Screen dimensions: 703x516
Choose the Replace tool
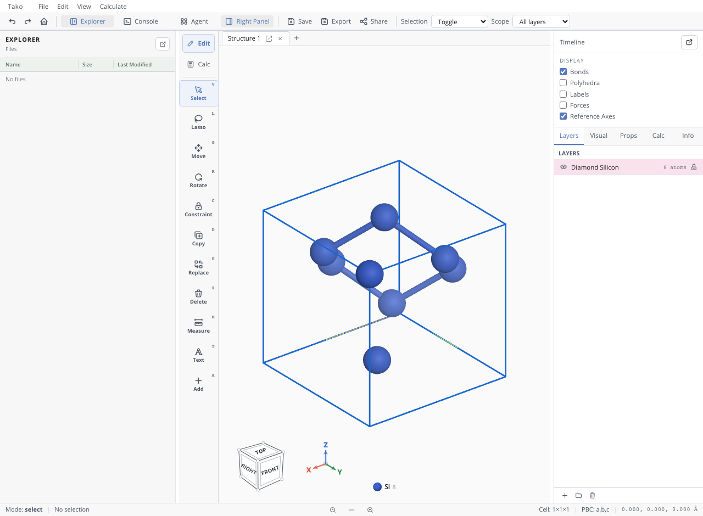(198, 268)
